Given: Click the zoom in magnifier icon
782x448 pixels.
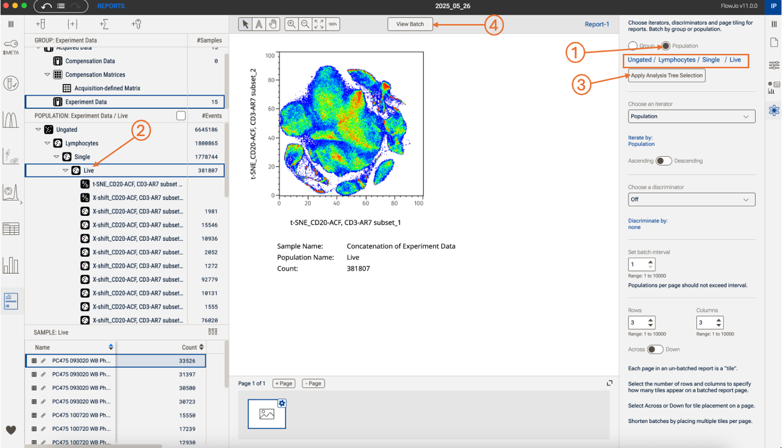Looking at the screenshot, I should pyautogui.click(x=292, y=24).
